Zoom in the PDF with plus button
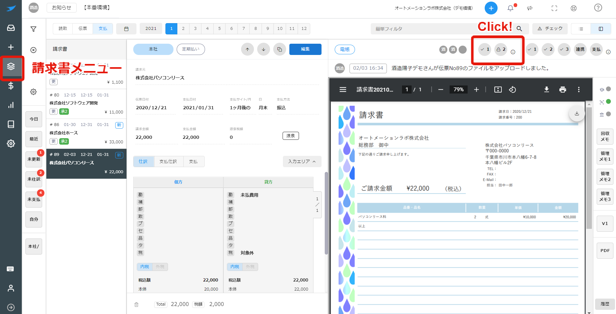This screenshot has height=314, width=616. click(x=476, y=90)
